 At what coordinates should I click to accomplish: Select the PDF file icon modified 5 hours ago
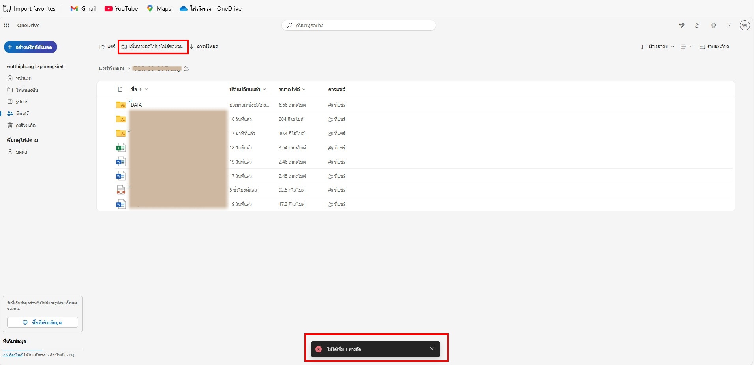[121, 190]
